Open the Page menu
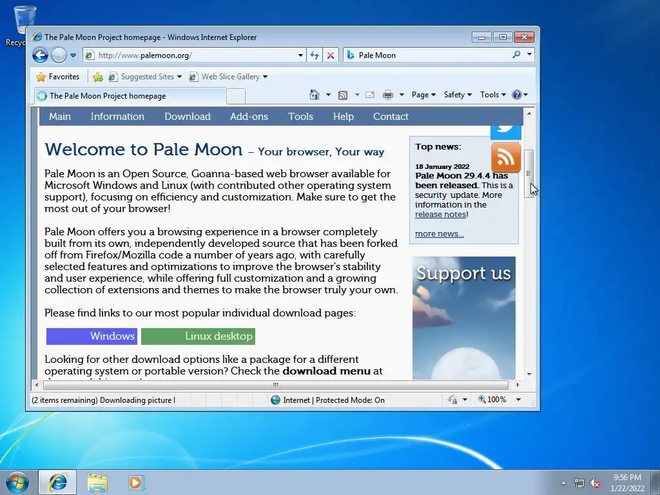The image size is (660, 495). (423, 95)
